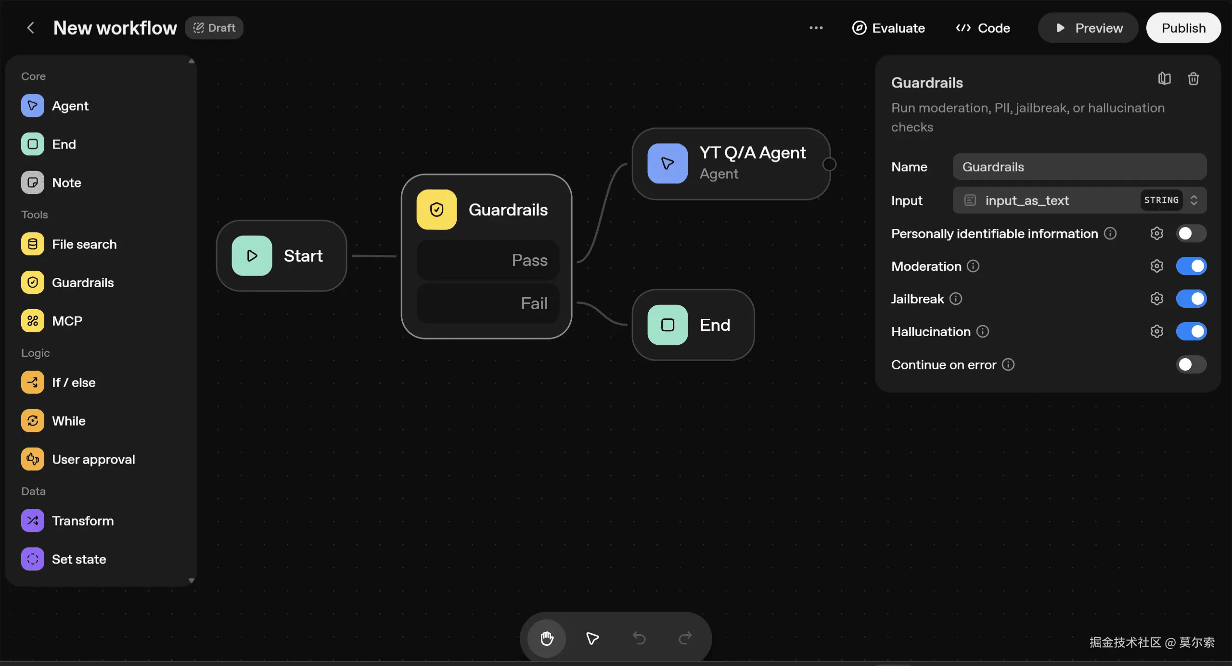Image resolution: width=1232 pixels, height=666 pixels.
Task: Open the Evaluate view
Action: 888,28
